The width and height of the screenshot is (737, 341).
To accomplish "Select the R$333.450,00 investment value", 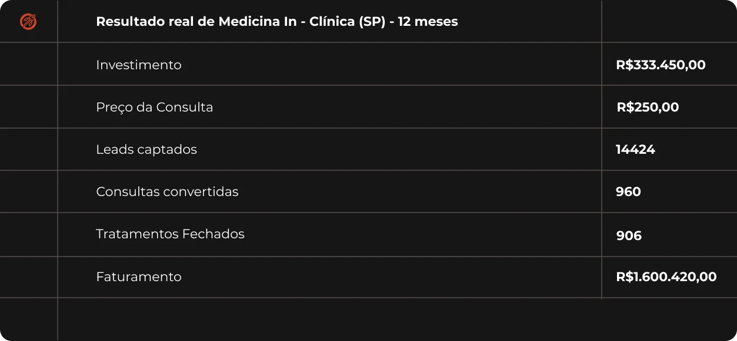I will 661,65.
